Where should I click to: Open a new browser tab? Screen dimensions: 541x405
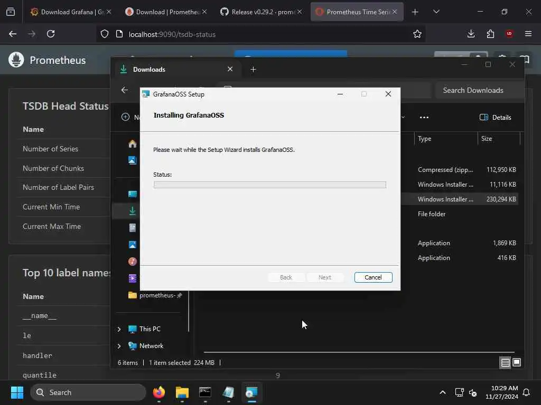(415, 12)
